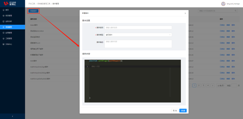Click the 函数插件1123 name cell
This screenshot has width=243, height=119.
point(35,43)
